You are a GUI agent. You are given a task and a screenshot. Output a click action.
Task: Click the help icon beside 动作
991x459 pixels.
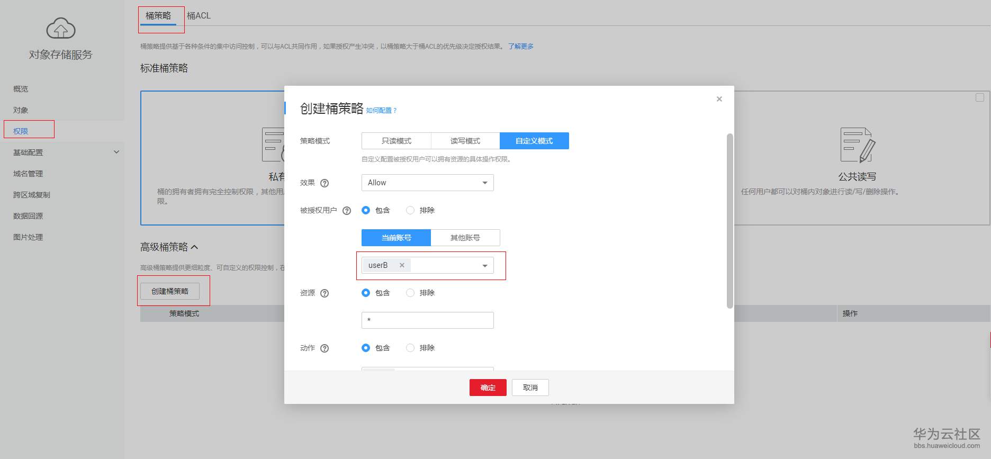click(x=325, y=348)
